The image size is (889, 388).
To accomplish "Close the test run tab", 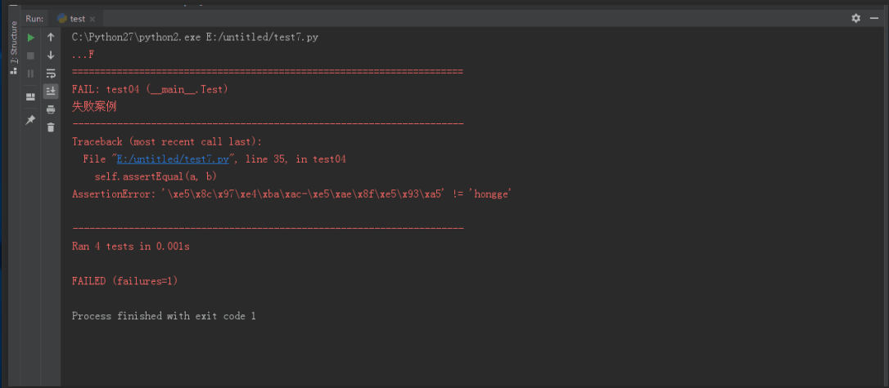I will (93, 19).
